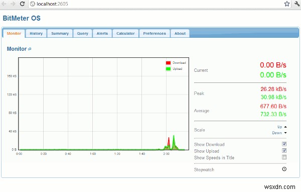
Task: Click the red Download legend swatch
Action: 168,63
